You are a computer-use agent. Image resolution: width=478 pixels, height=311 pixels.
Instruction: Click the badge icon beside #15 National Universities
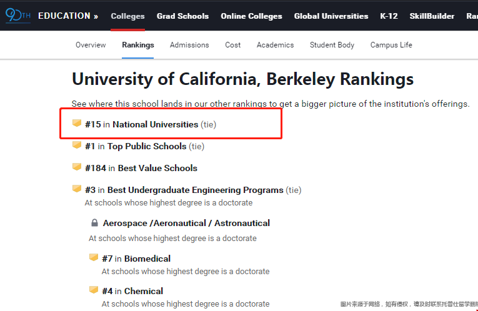click(x=77, y=123)
